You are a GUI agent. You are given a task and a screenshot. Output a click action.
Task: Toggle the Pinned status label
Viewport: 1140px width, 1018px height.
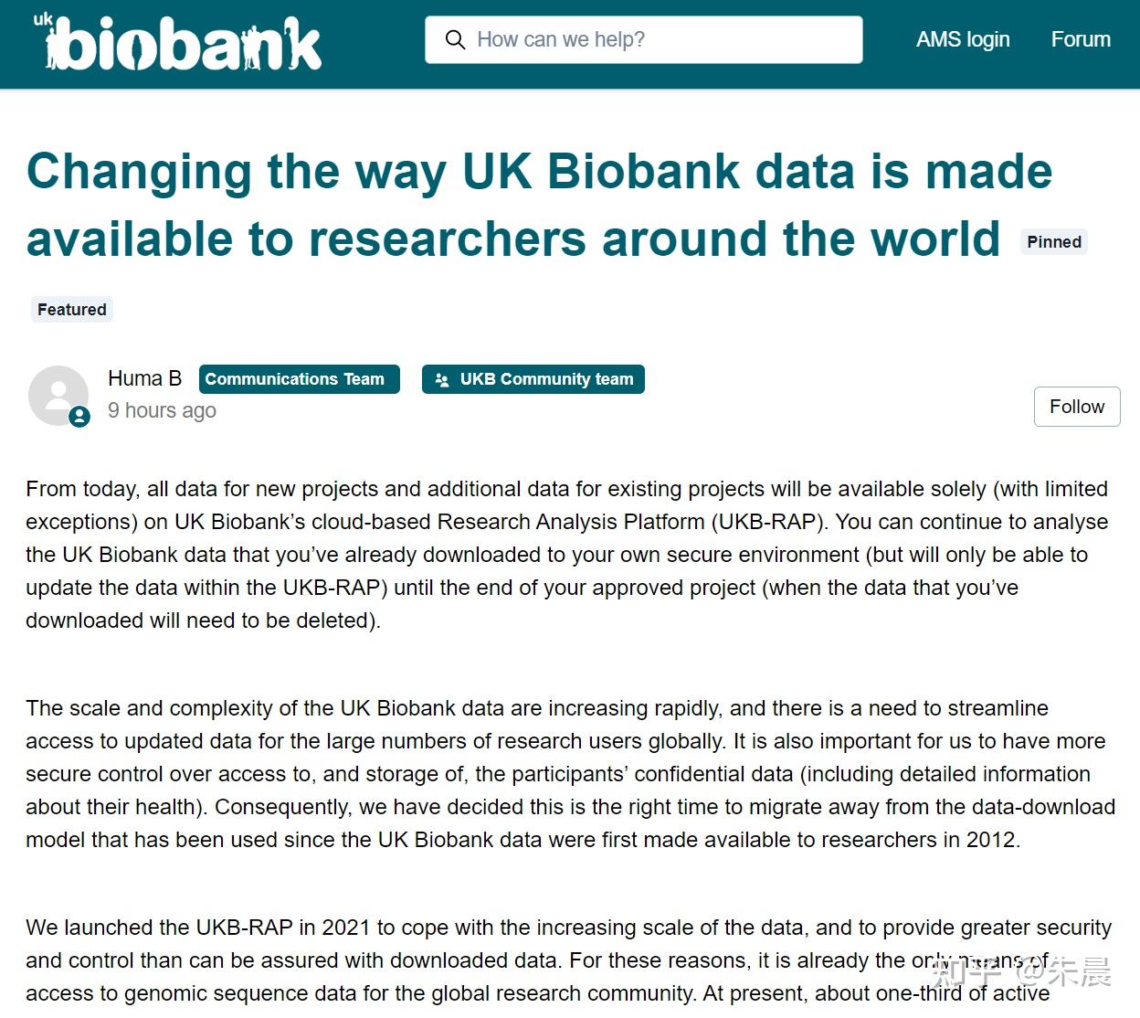point(1053,241)
